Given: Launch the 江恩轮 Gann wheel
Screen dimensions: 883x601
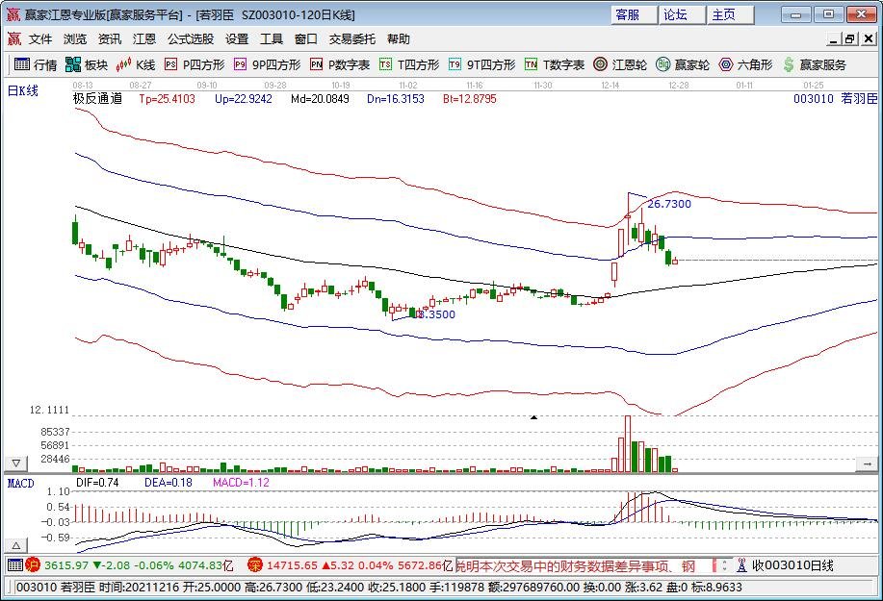Looking at the screenshot, I should [x=620, y=64].
